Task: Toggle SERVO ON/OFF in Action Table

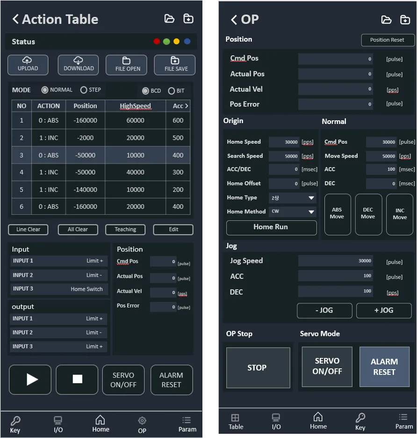Action: coord(123,380)
